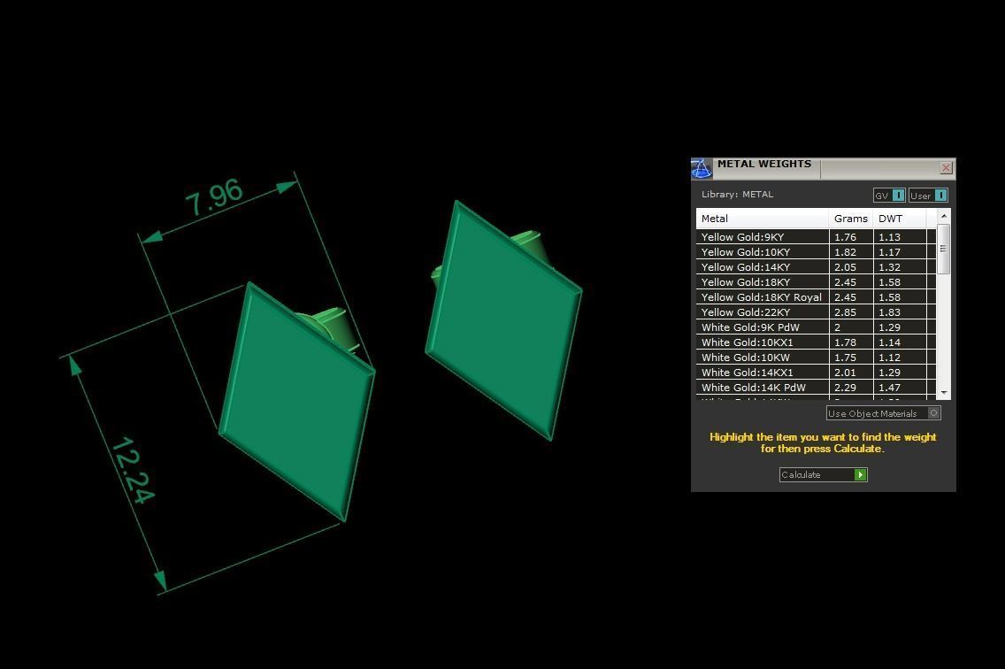This screenshot has width=1005, height=669.
Task: Click the Grams value for White Gold:9K PdW
Action: tap(850, 327)
